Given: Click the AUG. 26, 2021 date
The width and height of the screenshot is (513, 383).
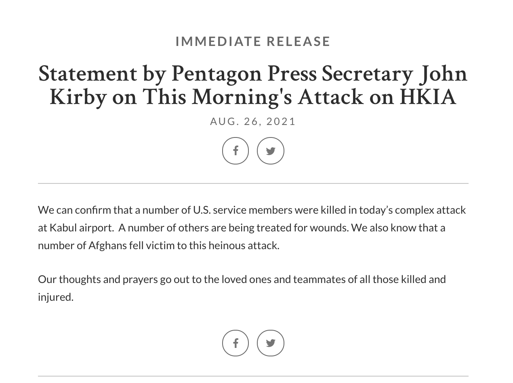Looking at the screenshot, I should 253,121.
